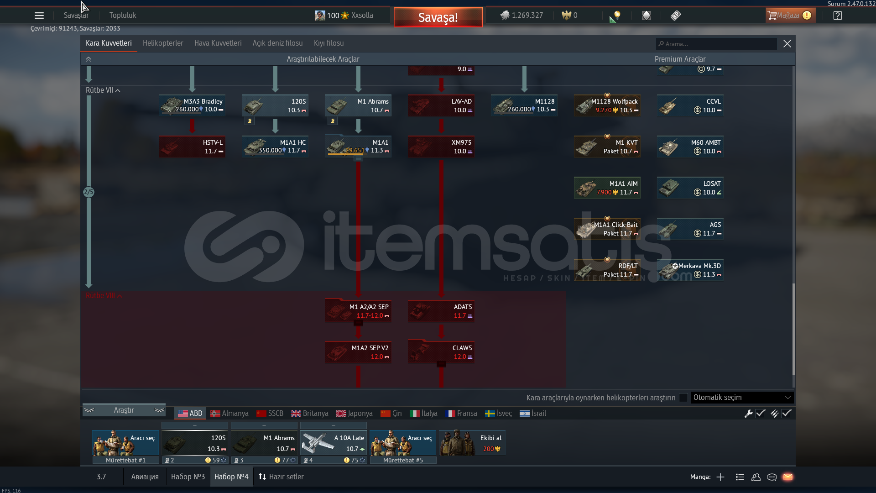
Task: Toggle the auto-refill ammunition checkbox
Action: click(786, 414)
